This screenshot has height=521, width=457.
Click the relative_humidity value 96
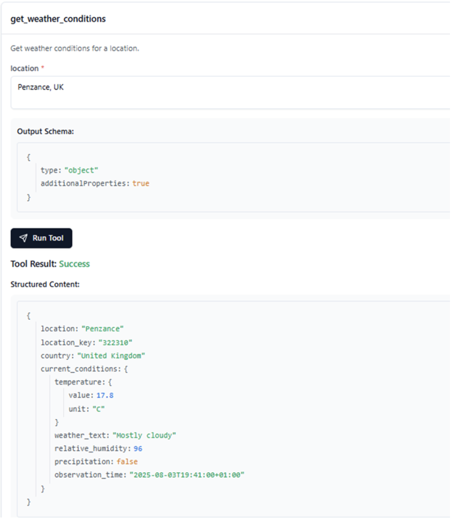[138, 449]
